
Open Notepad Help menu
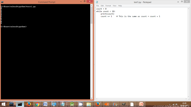[x=120, y=6]
